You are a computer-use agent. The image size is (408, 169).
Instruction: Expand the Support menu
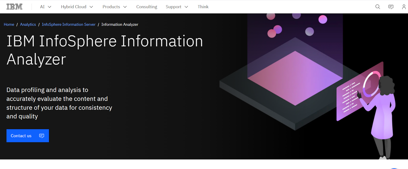(x=177, y=7)
